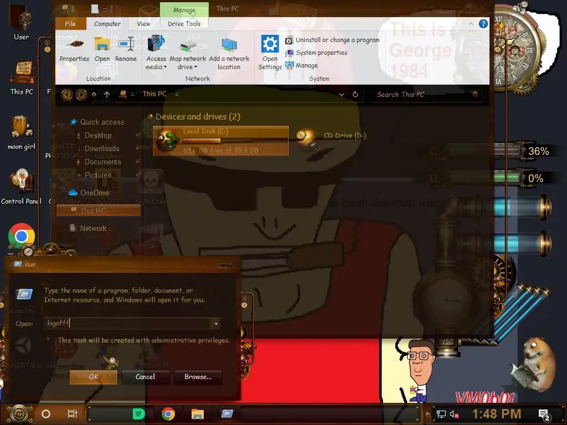Click Add a network location
567x425 pixels.
coord(229,54)
